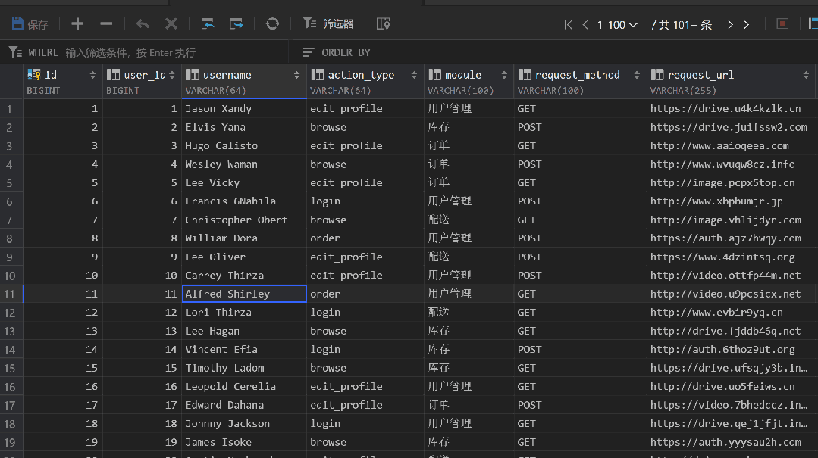Undo the last change with arrow icon
Image resolution: width=818 pixels, height=458 pixels.
click(x=143, y=24)
